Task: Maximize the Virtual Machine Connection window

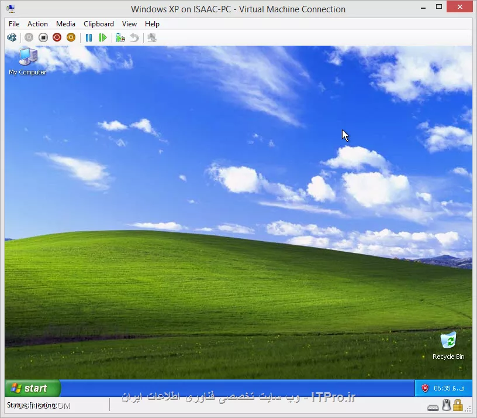Action: (x=439, y=7)
